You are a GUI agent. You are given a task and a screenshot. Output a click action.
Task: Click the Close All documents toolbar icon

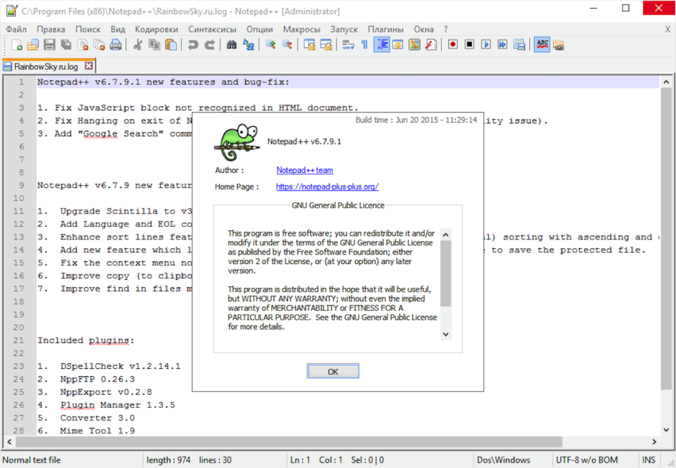99,45
